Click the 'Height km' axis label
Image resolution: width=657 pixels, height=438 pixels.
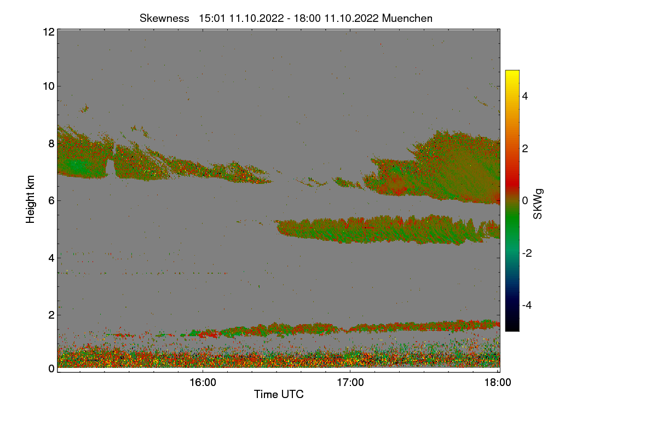[31, 200]
